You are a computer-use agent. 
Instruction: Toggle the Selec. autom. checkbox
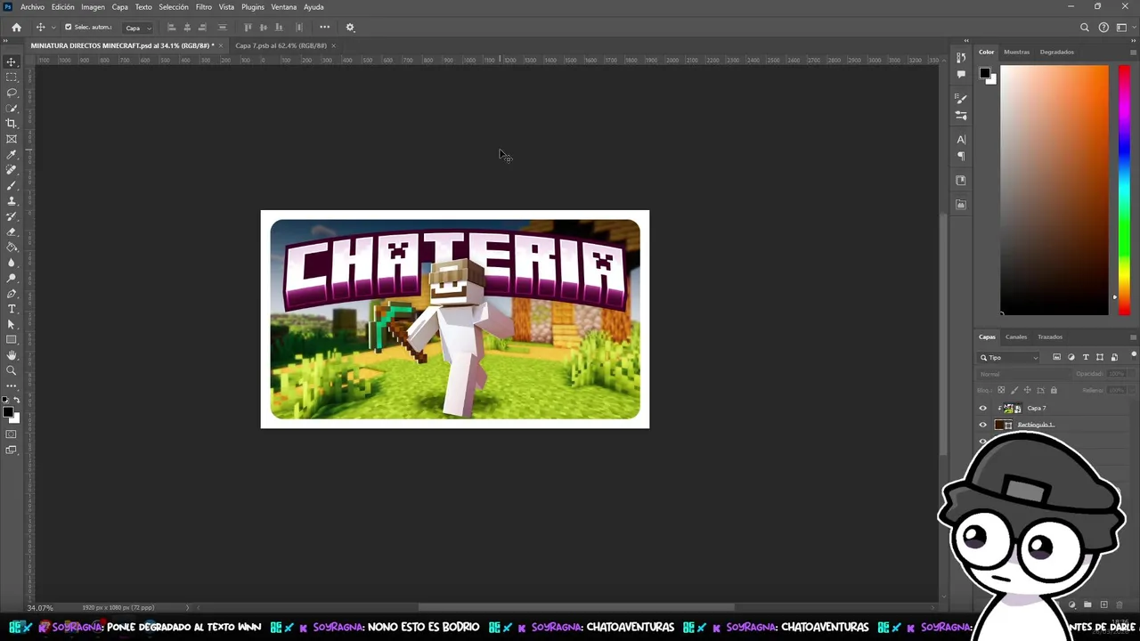pos(68,28)
